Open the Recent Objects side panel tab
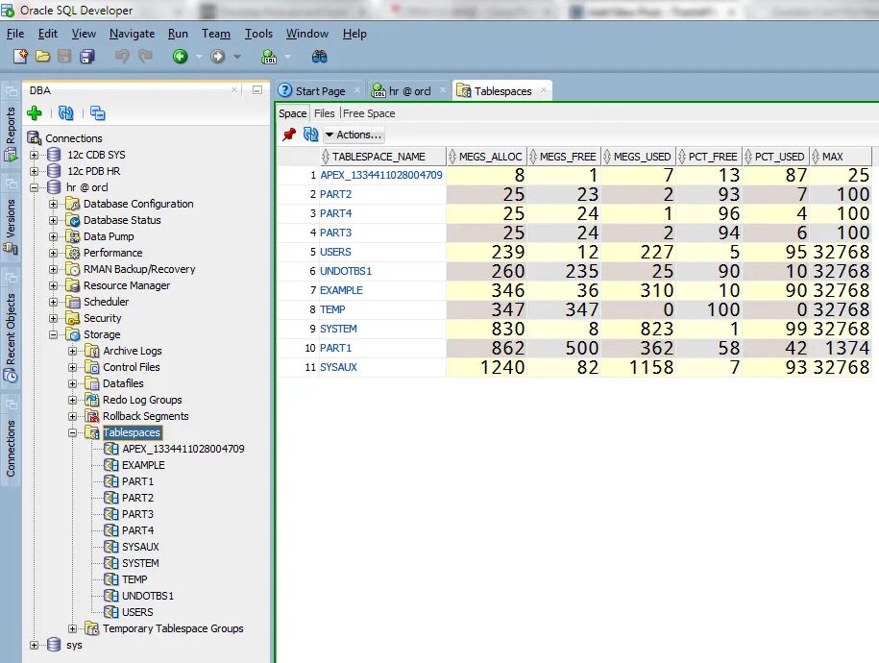Screen dimensions: 879x663 11,337
